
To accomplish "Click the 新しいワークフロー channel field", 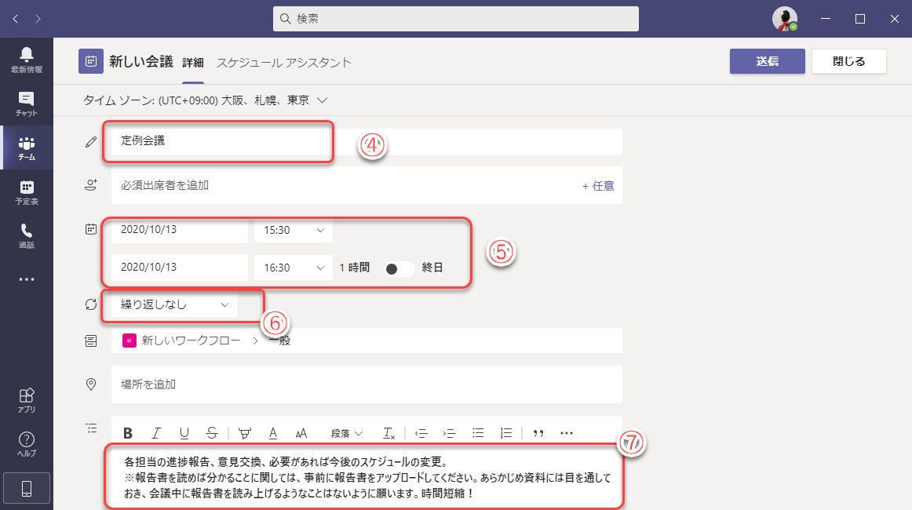I will point(367,341).
